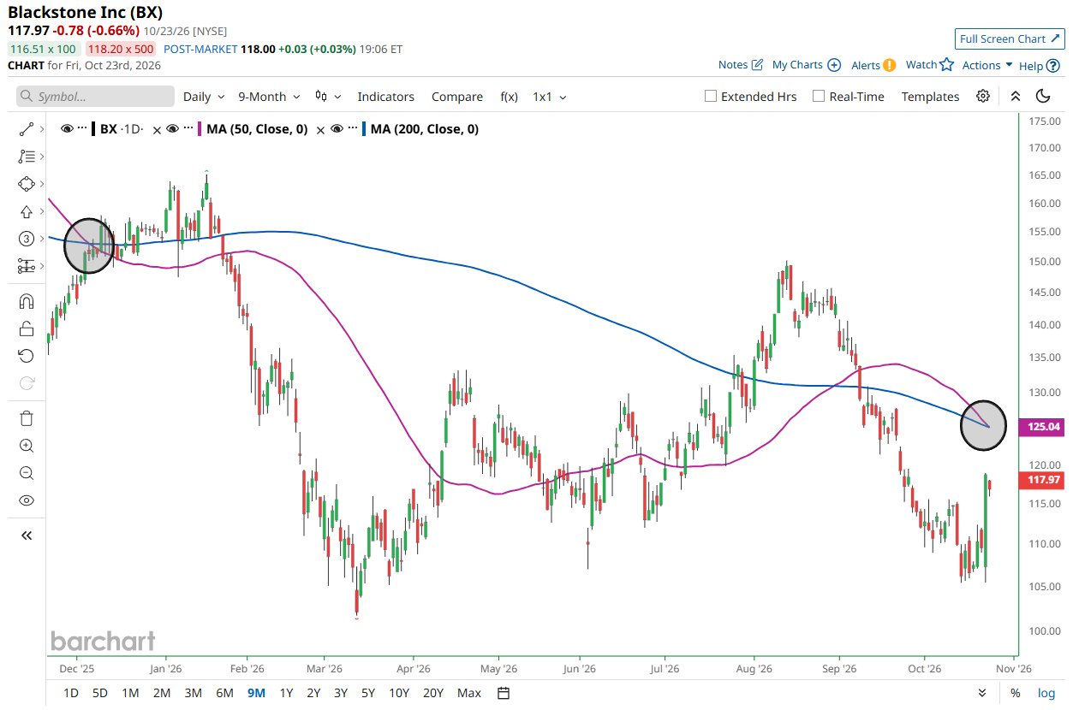
Task: Open the 9-Month period dropdown
Action: click(269, 97)
